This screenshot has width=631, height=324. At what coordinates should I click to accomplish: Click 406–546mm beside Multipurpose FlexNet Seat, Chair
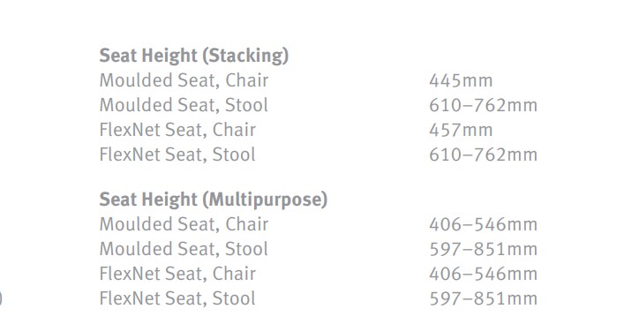pos(484,275)
